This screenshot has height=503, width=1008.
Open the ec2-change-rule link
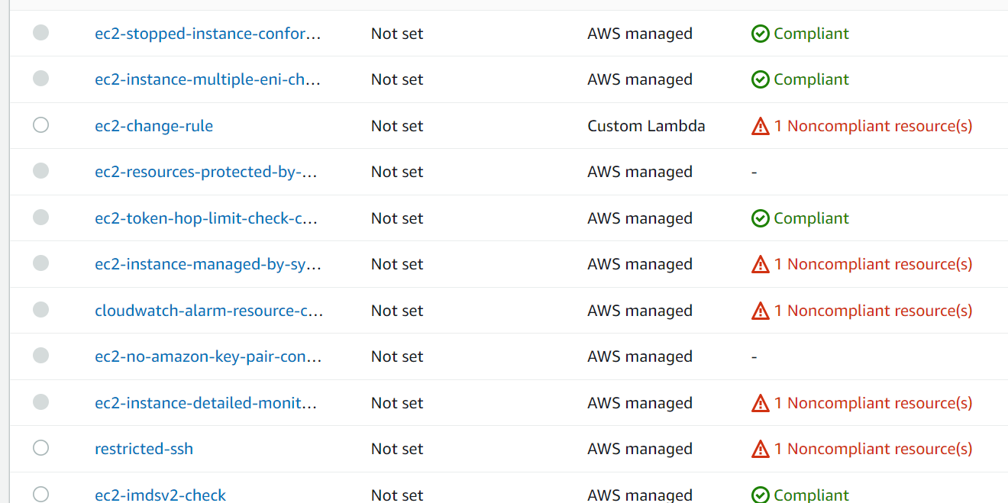[153, 125]
